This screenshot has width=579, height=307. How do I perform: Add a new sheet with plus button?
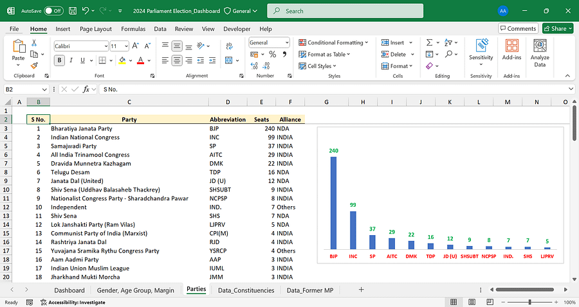361,290
